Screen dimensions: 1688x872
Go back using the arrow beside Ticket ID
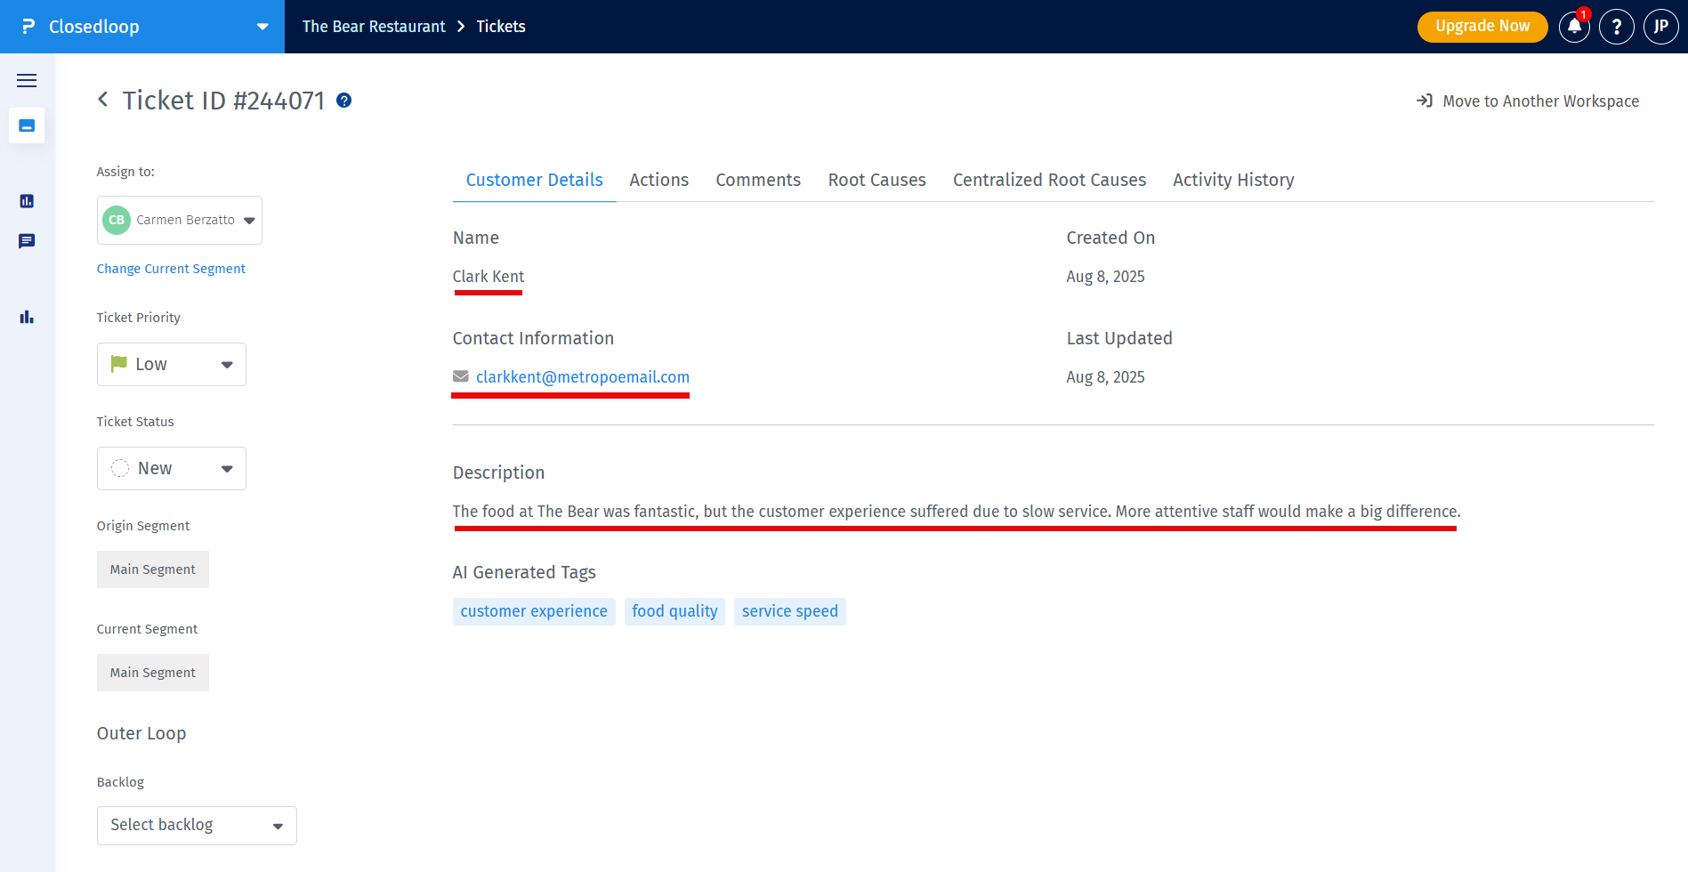(103, 100)
